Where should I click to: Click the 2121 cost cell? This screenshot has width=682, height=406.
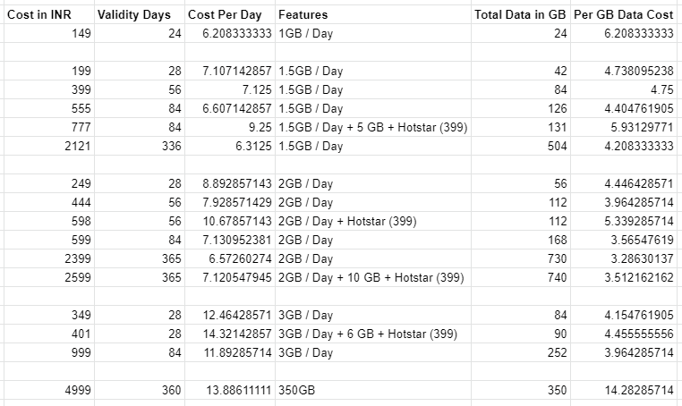pyautogui.click(x=49, y=146)
